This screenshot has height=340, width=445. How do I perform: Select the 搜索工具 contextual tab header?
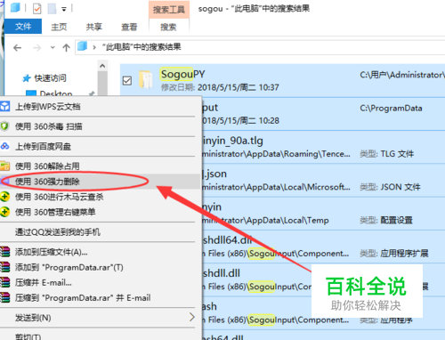point(168,10)
